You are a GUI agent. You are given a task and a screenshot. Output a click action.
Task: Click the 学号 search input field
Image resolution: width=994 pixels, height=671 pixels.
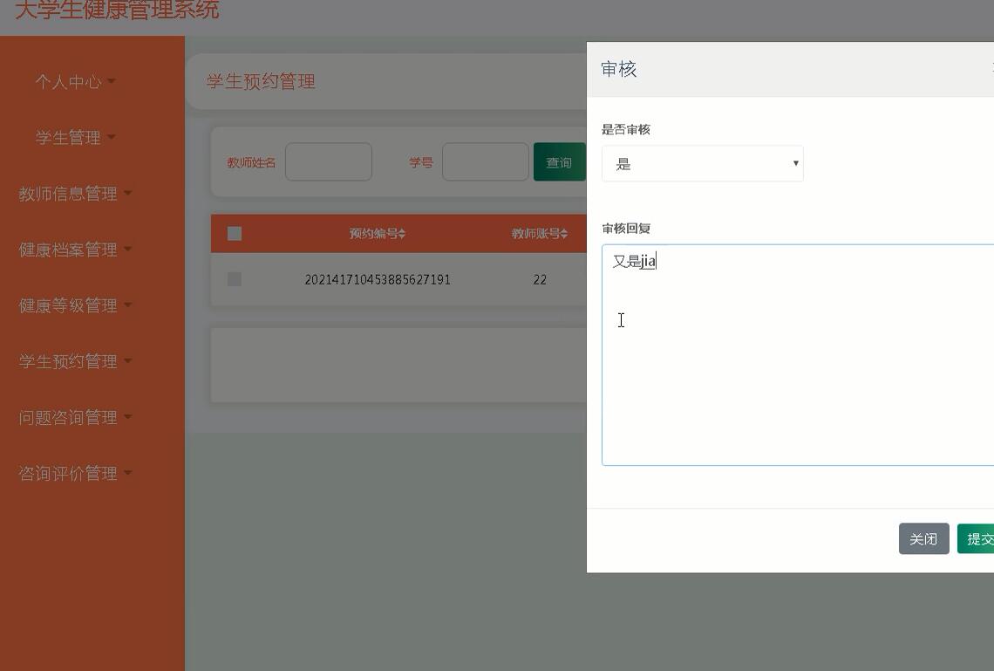pyautogui.click(x=485, y=161)
